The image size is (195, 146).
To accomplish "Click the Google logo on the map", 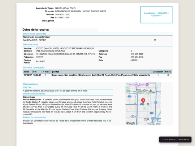I will click(x=130, y=123).
